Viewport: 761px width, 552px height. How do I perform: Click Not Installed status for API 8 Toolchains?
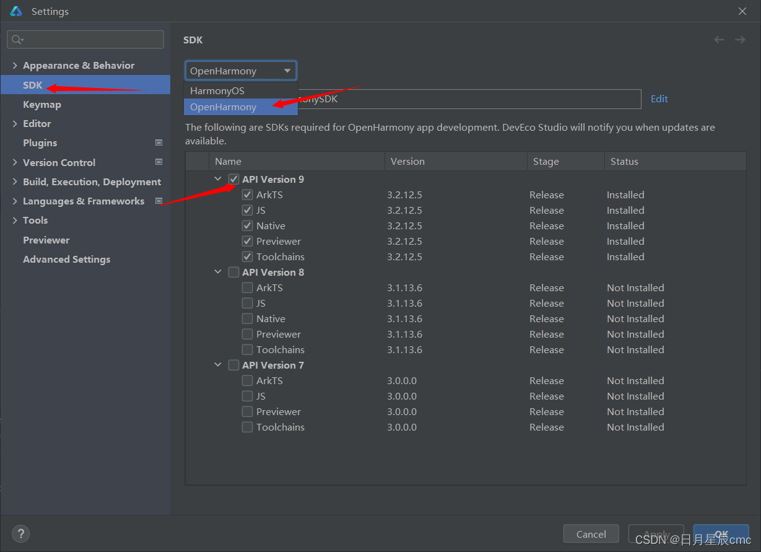pyautogui.click(x=635, y=349)
